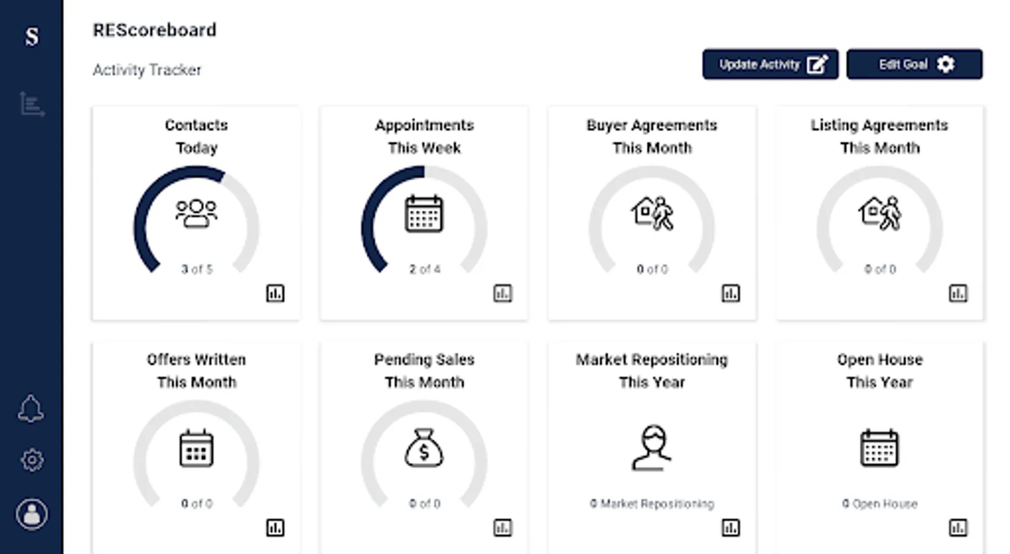Click chart icon on Listing Agreements card
This screenshot has width=1010, height=554.
[958, 293]
